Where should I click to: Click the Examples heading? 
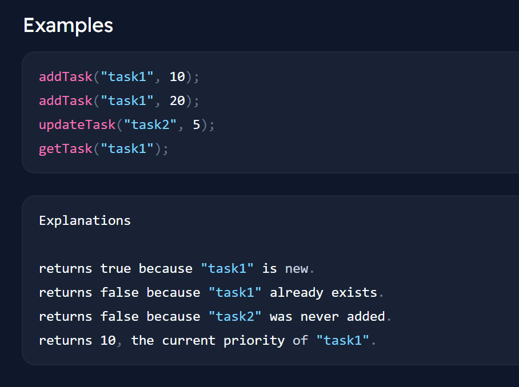(x=68, y=26)
